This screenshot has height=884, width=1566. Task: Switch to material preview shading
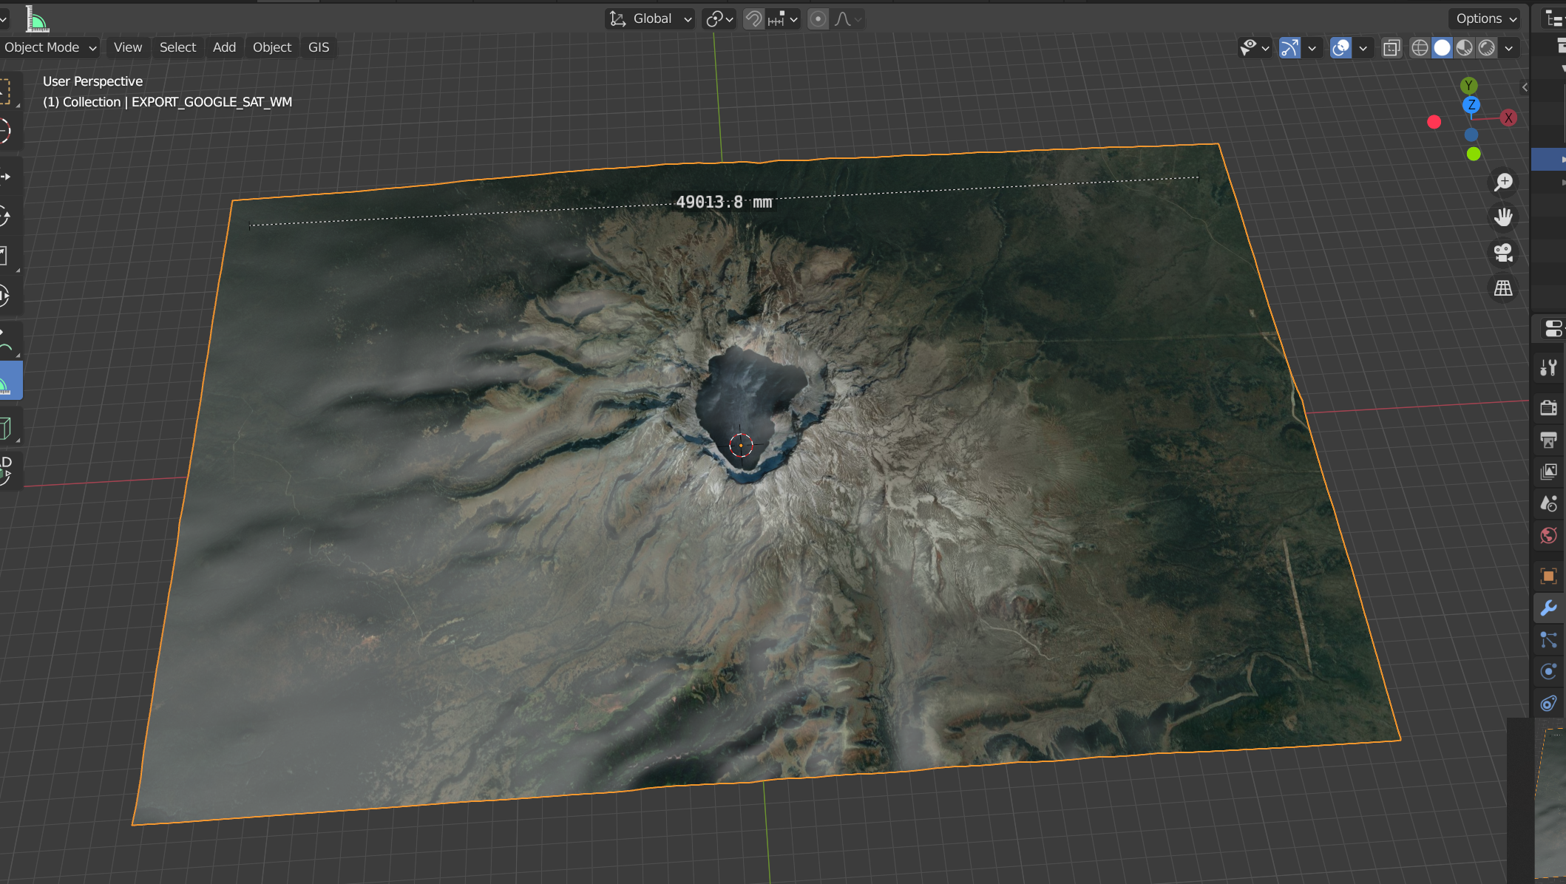(x=1465, y=48)
